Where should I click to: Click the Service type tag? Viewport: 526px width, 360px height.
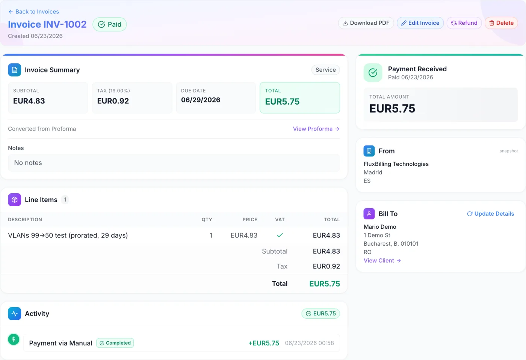pos(325,70)
